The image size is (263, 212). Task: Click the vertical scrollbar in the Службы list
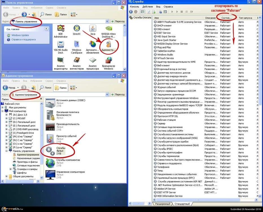tap(259, 113)
